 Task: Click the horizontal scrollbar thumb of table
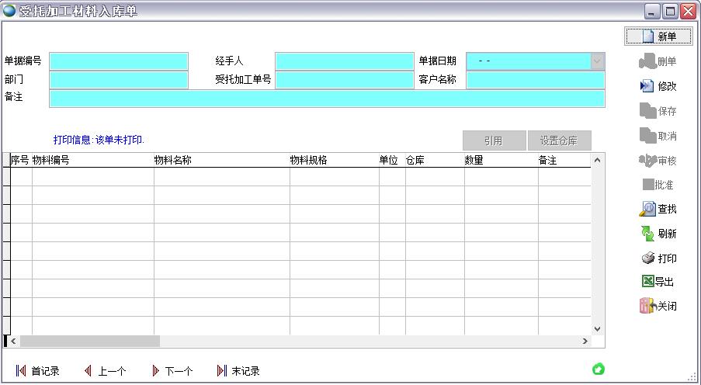(x=89, y=341)
